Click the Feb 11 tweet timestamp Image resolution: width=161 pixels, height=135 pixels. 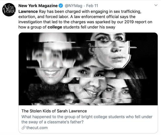click(92, 6)
